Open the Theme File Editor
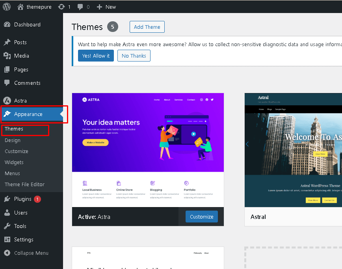This screenshot has height=269, width=342. click(x=24, y=184)
